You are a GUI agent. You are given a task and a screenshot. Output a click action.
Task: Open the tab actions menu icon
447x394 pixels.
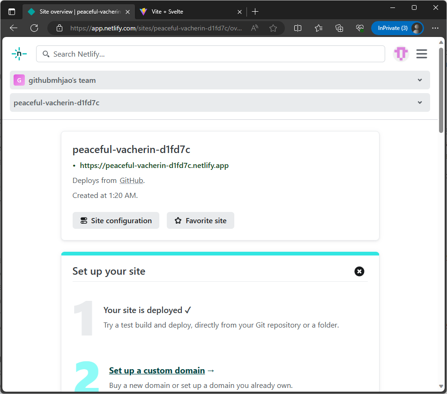pos(12,12)
